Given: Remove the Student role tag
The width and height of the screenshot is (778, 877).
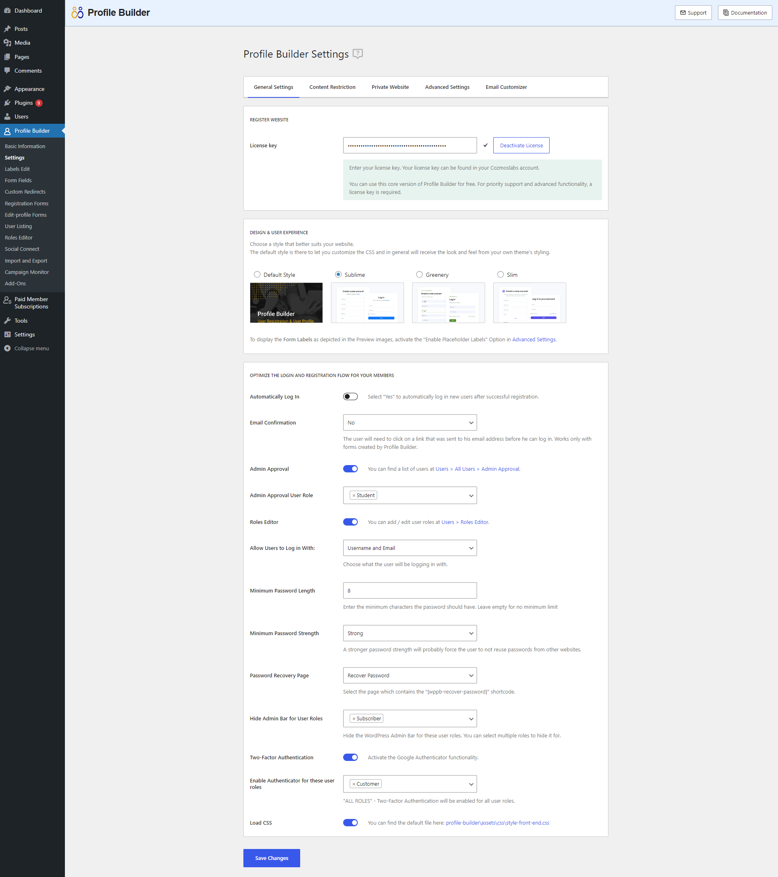Looking at the screenshot, I should click(354, 496).
